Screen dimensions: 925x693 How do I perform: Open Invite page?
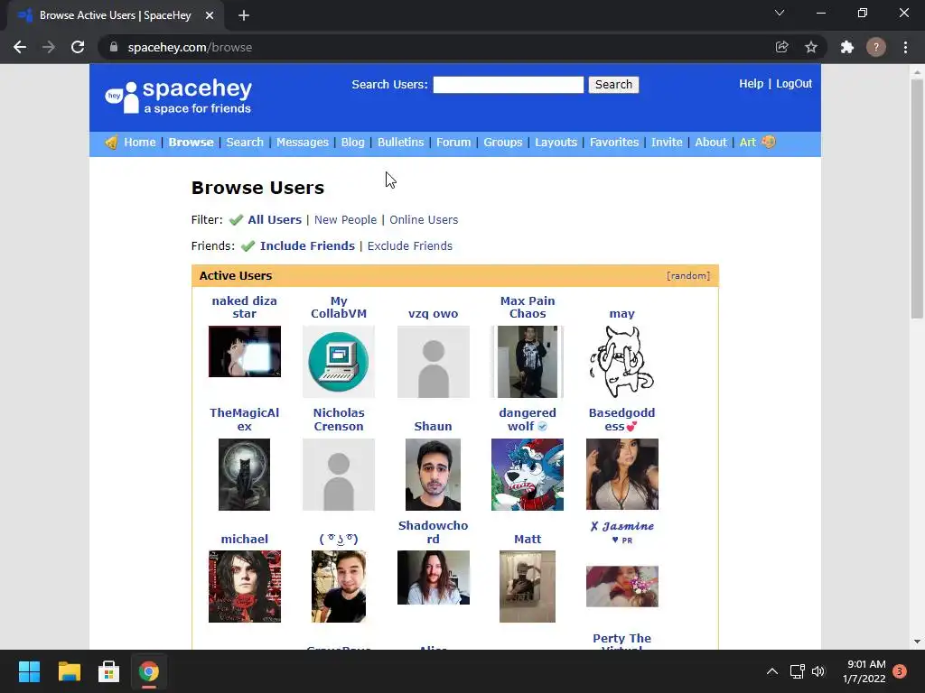tap(667, 142)
